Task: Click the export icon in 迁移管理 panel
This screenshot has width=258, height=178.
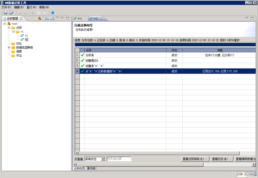Action: click(52, 19)
